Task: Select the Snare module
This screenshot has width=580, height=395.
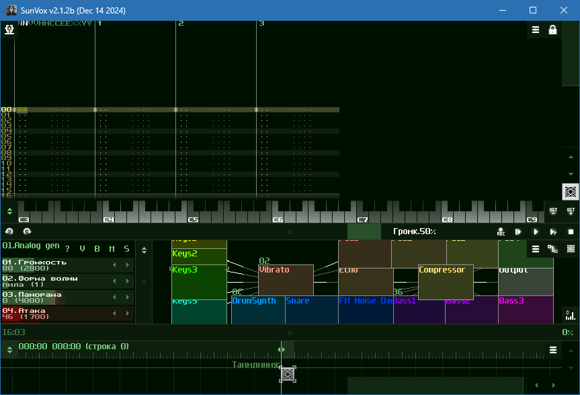Action: tap(311, 310)
